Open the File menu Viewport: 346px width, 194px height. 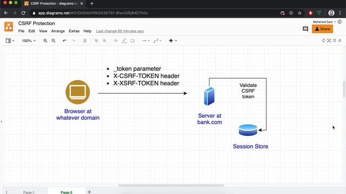click(x=22, y=31)
